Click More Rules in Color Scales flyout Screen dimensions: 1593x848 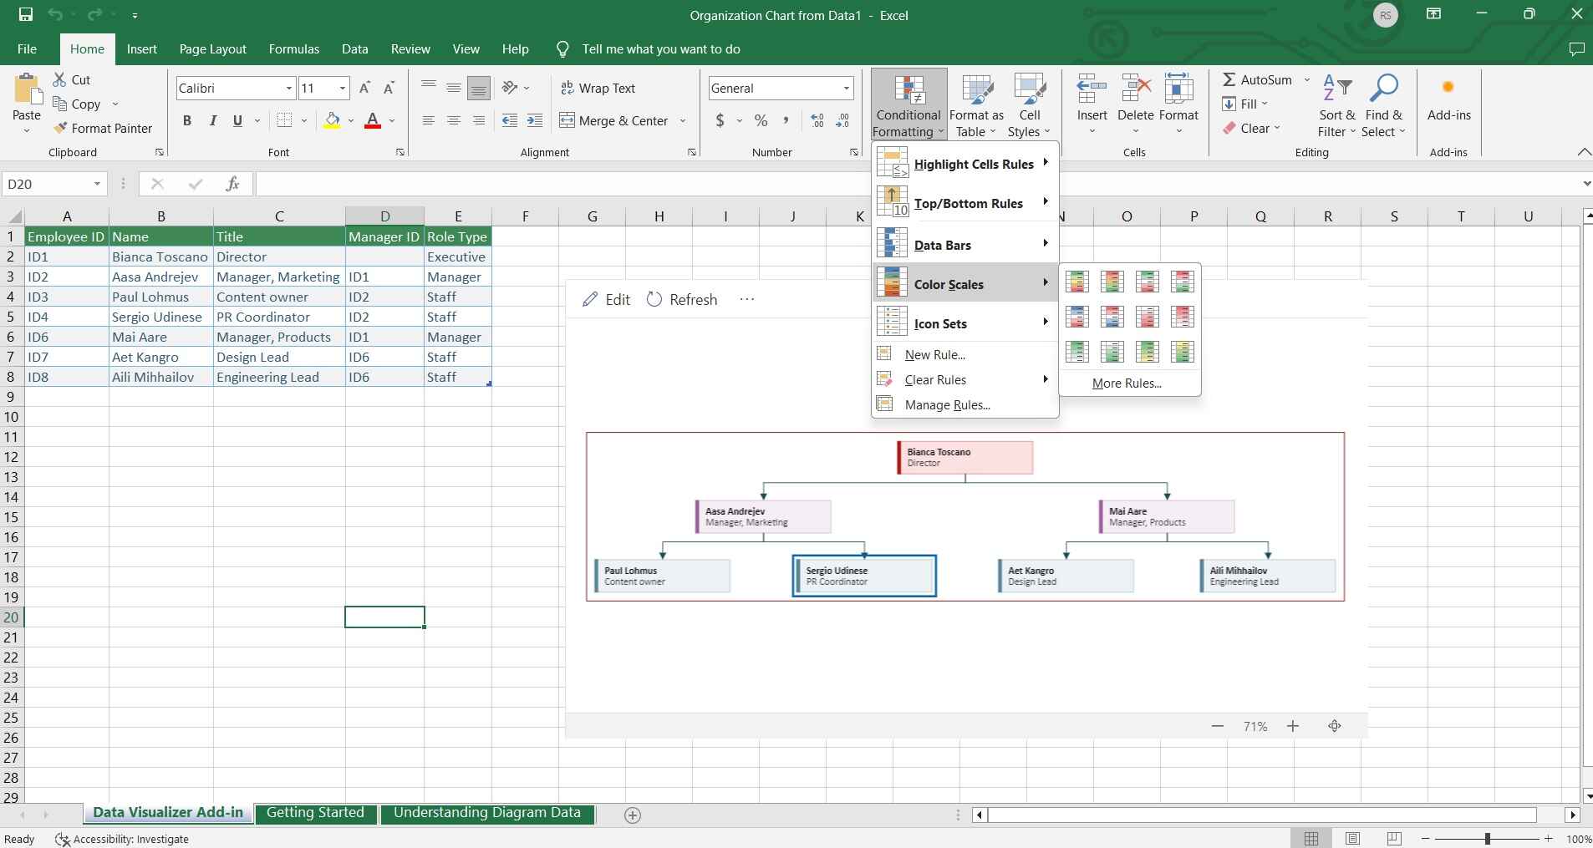coord(1127,383)
